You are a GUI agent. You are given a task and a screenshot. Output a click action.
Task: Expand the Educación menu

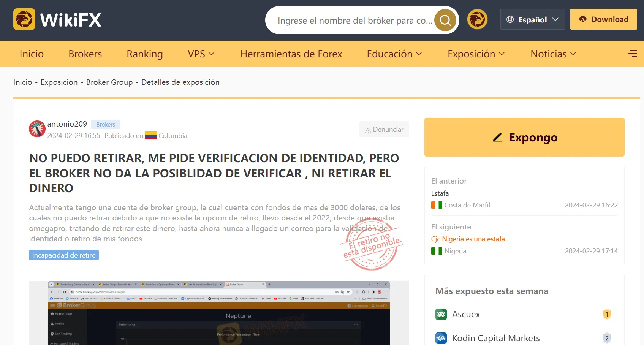pos(394,54)
